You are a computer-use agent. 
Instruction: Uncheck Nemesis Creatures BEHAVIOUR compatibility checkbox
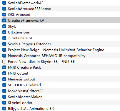pyautogui.click(x=4, y=56)
